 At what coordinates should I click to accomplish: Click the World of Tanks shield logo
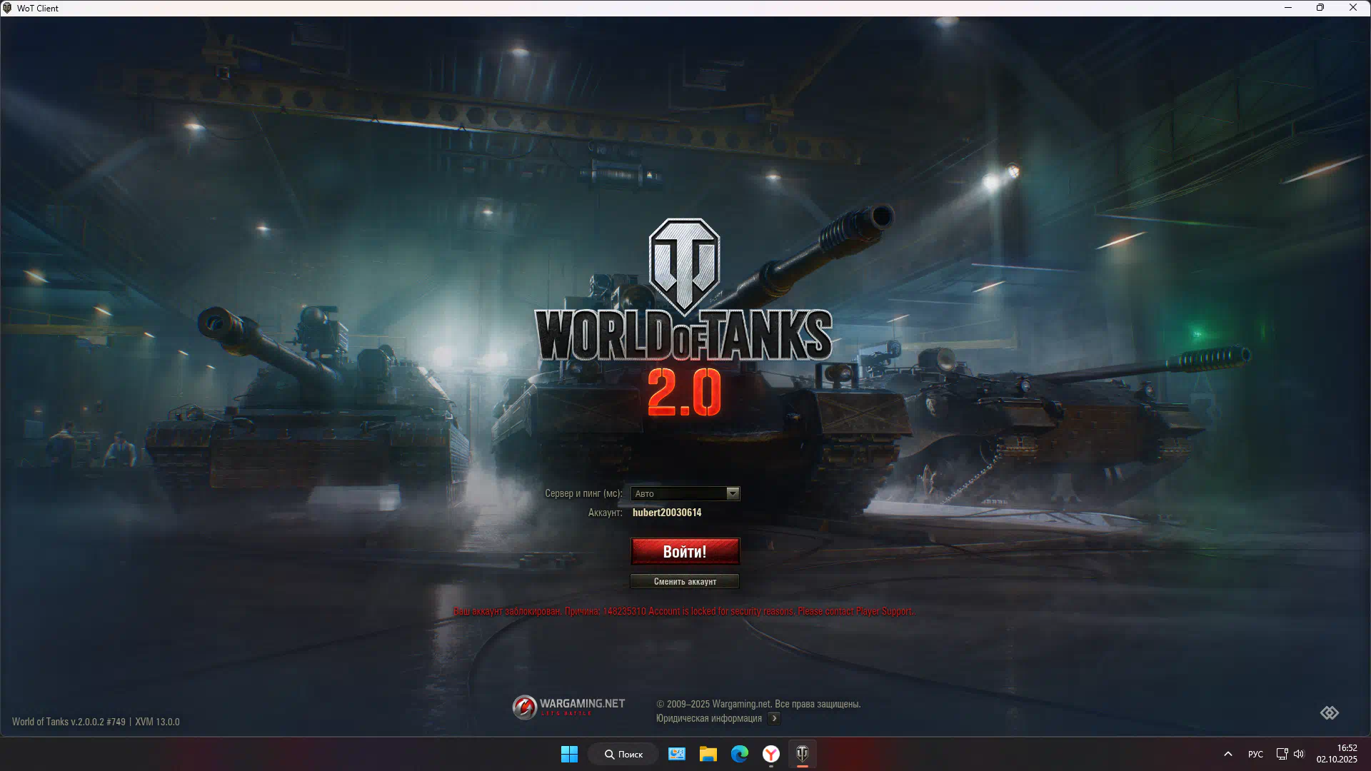point(684,265)
